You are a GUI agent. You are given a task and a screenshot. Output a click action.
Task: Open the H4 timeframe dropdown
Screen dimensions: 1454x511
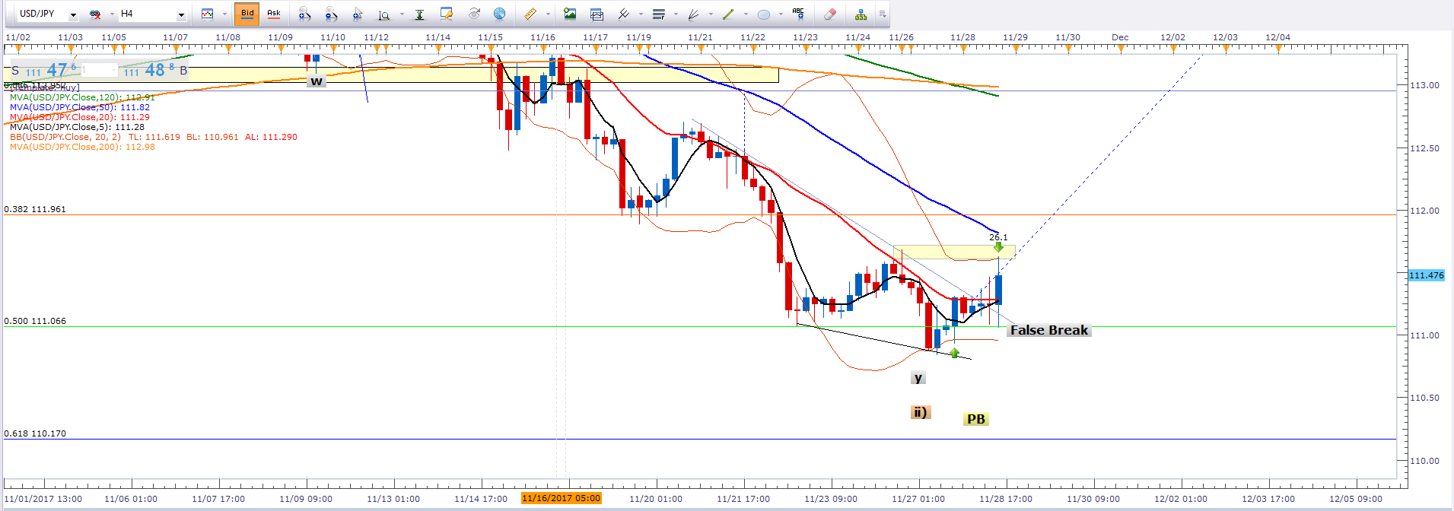click(x=181, y=14)
